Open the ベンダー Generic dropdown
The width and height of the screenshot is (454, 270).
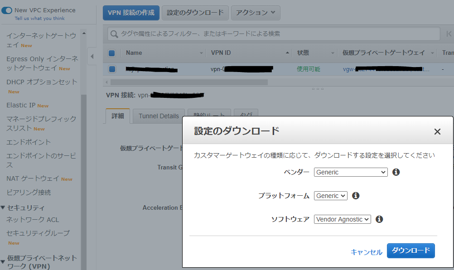tap(350, 172)
